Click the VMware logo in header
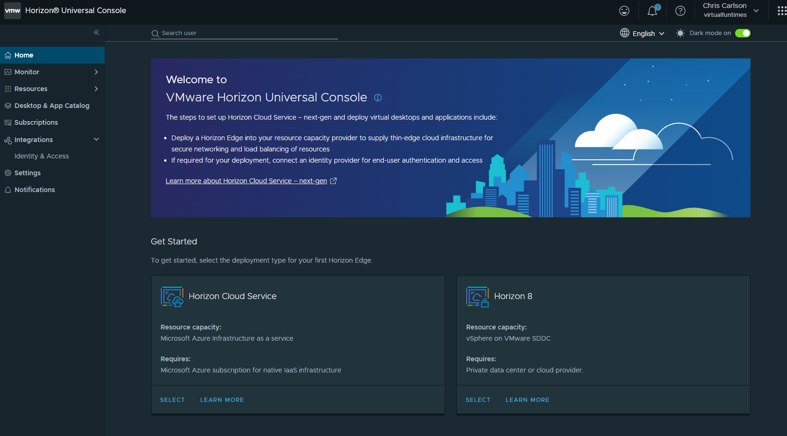Viewport: 787px width, 436px height. [13, 10]
